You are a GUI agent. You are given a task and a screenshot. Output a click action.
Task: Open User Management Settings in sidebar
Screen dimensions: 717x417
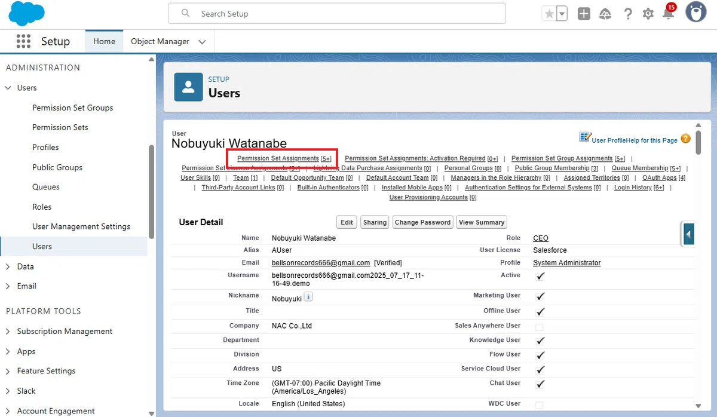(x=81, y=226)
